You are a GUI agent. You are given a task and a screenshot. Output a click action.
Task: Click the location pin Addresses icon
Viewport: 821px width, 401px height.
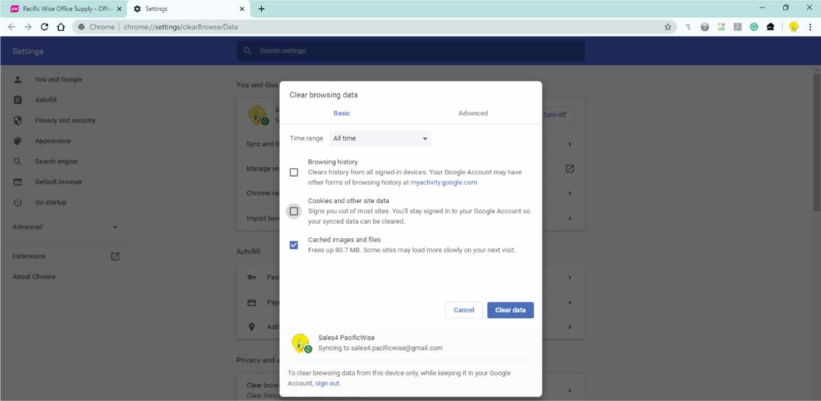(x=252, y=327)
